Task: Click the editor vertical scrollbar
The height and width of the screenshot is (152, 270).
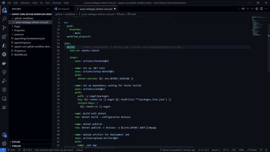Action: coord(269,48)
